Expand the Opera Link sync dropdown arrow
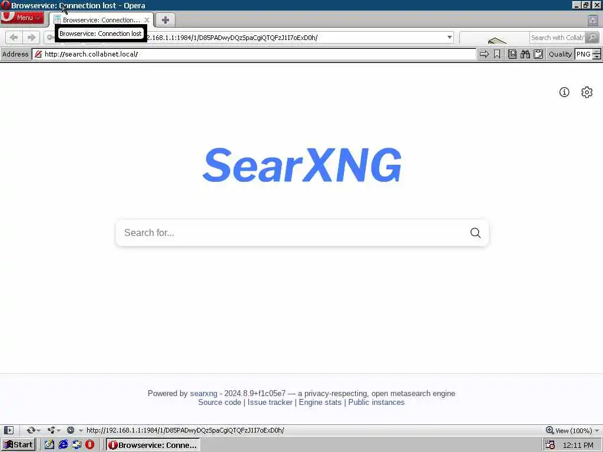This screenshot has width=603, height=452. point(38,431)
